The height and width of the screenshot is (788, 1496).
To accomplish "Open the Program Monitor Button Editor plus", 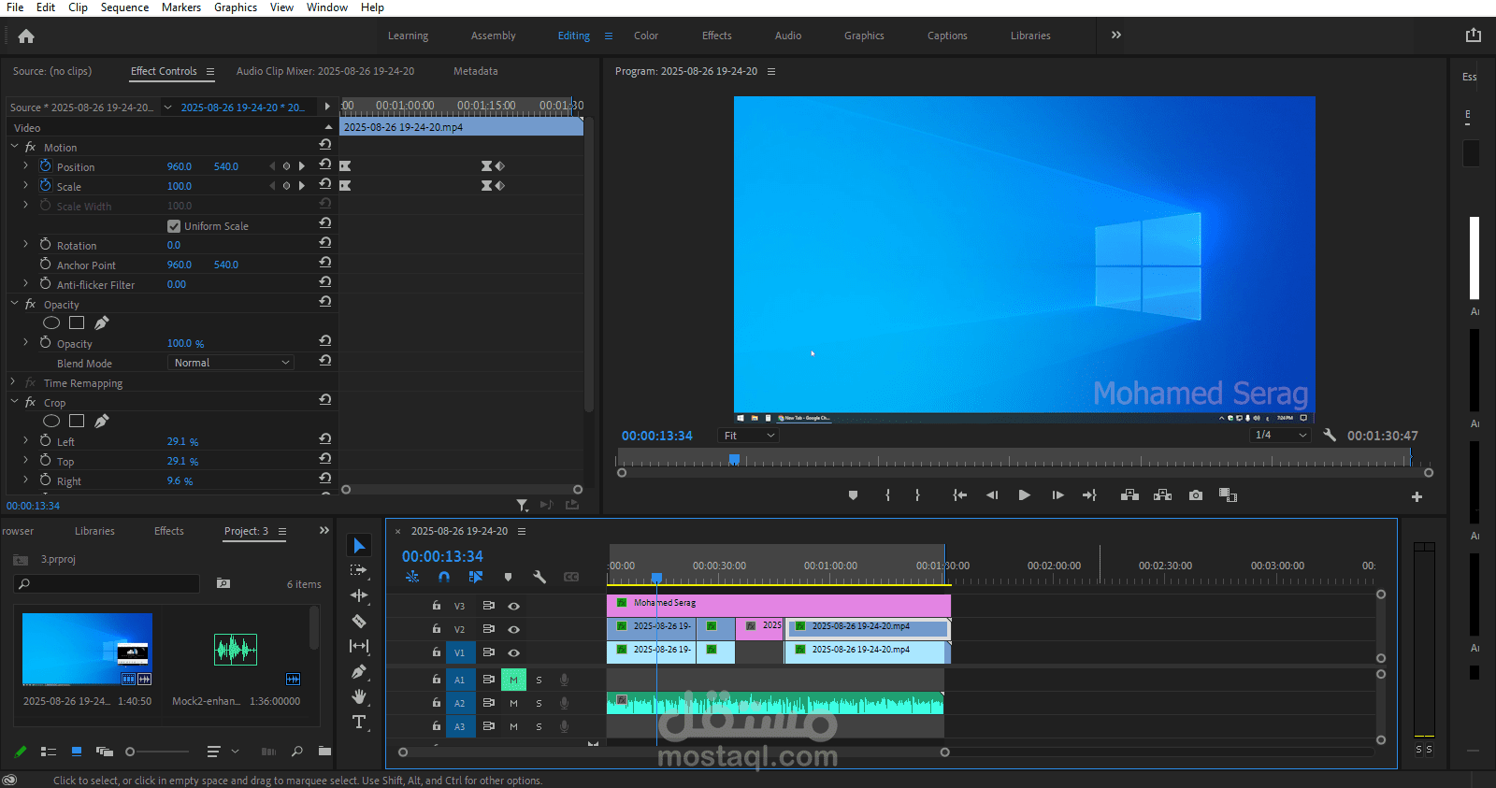I will (x=1417, y=496).
